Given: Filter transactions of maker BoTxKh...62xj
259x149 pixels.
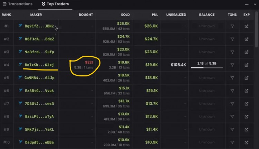Looking at the screenshot, I should pos(232,65).
